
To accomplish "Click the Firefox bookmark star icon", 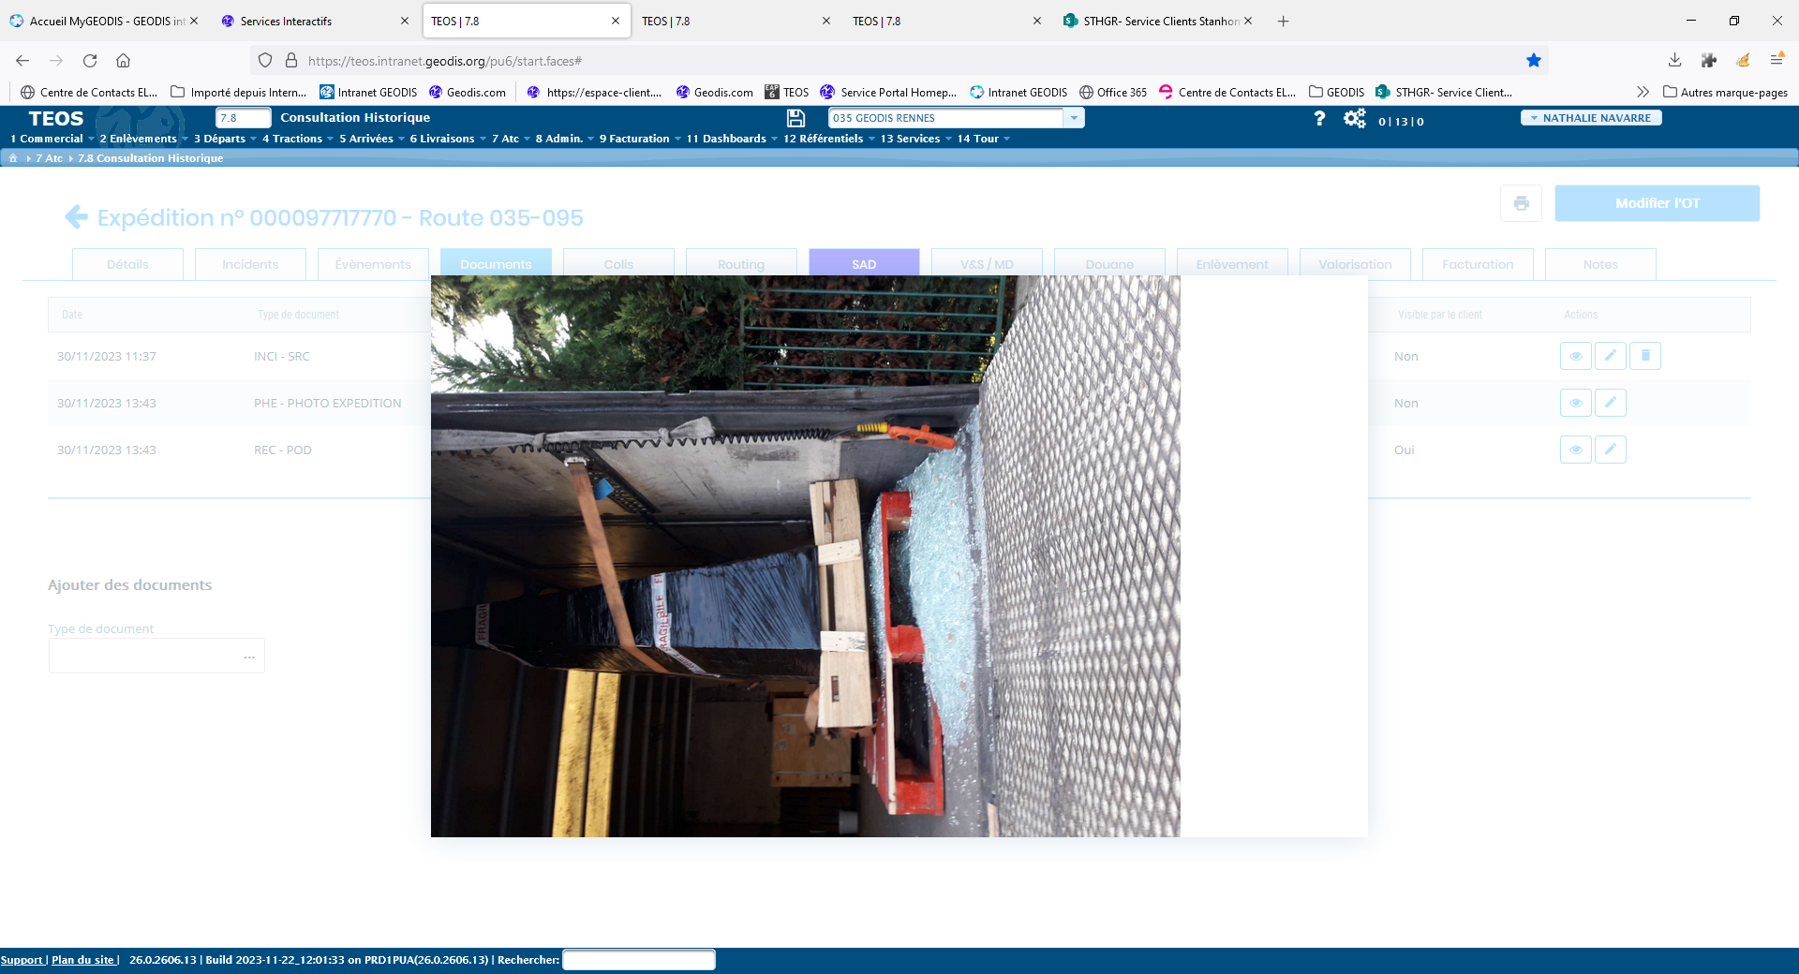I will coord(1533,61).
